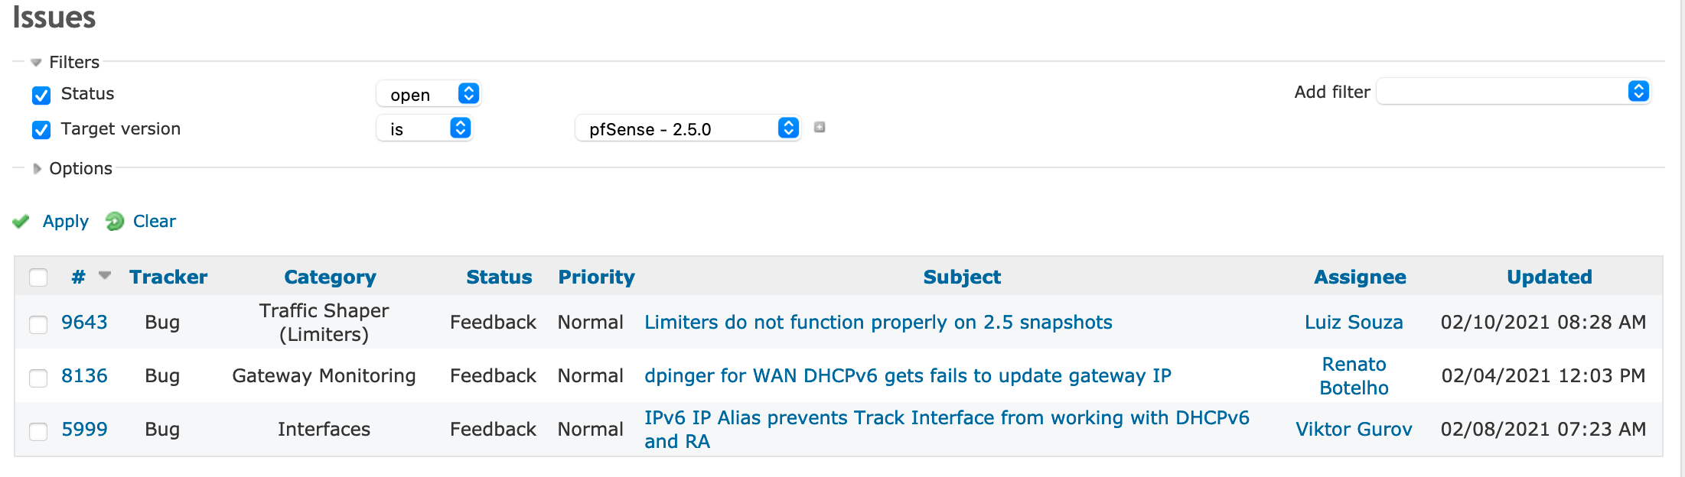Open the Status 'open' dropdown

(x=428, y=94)
